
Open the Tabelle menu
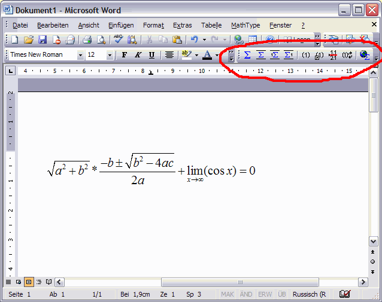click(211, 25)
